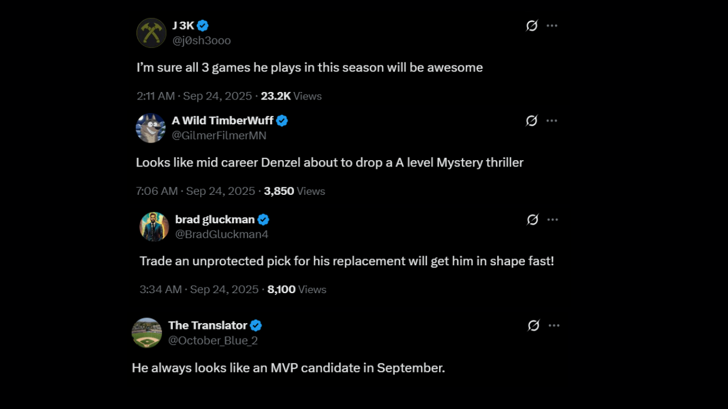Screen dimensions: 728x409
Task: Open more options on The Translator's post
Action: [x=554, y=325]
